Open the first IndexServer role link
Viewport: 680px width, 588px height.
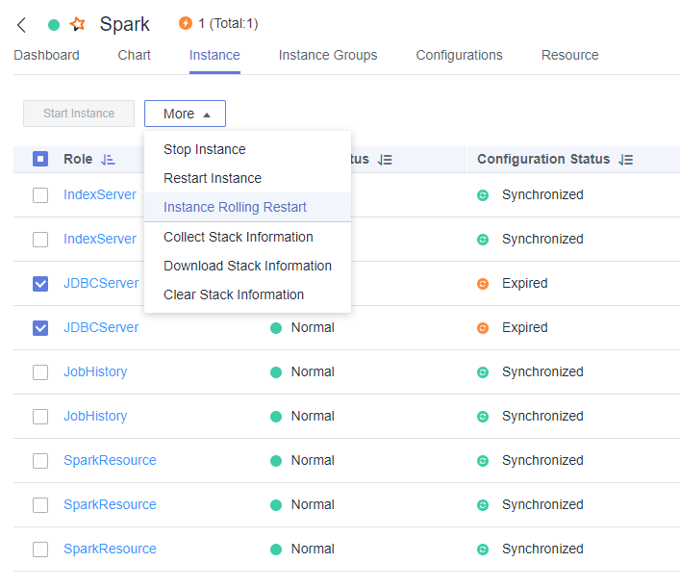pos(100,194)
